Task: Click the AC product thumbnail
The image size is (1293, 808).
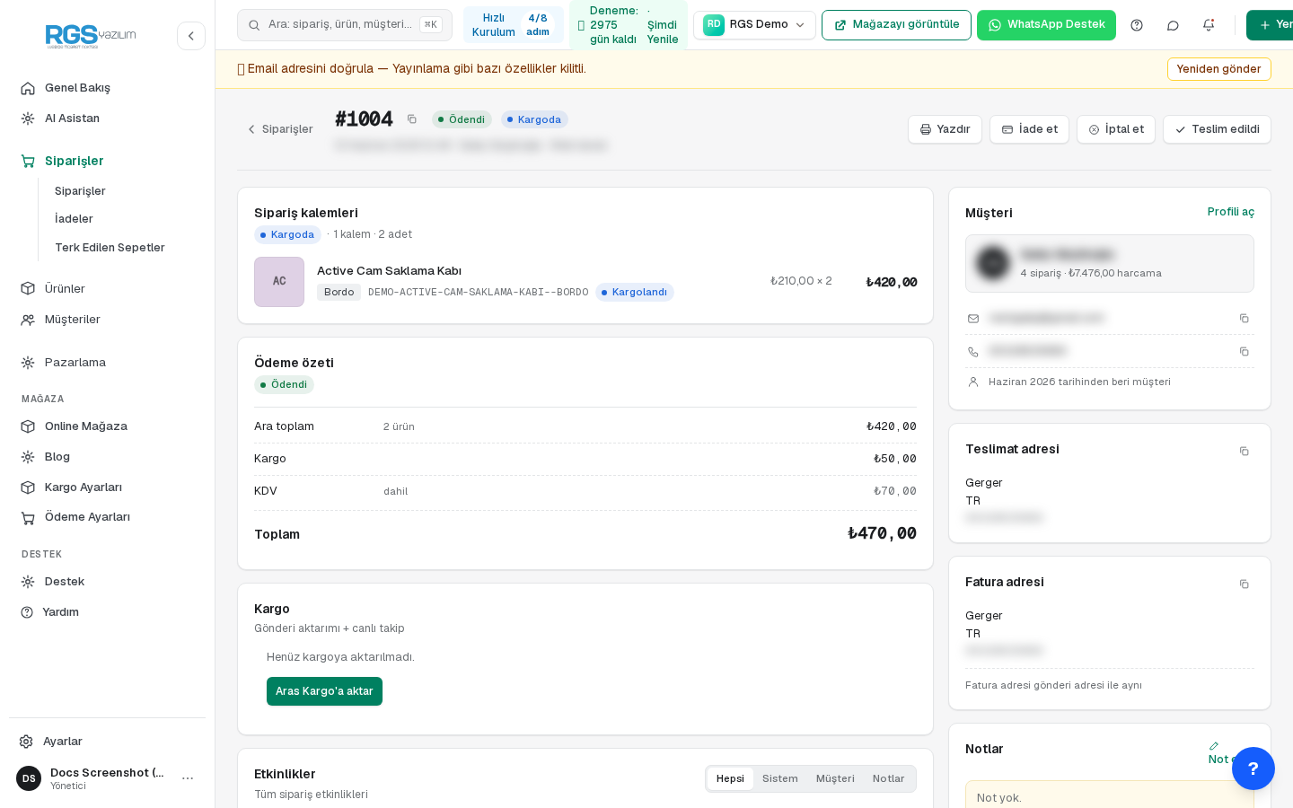Action: point(279,282)
